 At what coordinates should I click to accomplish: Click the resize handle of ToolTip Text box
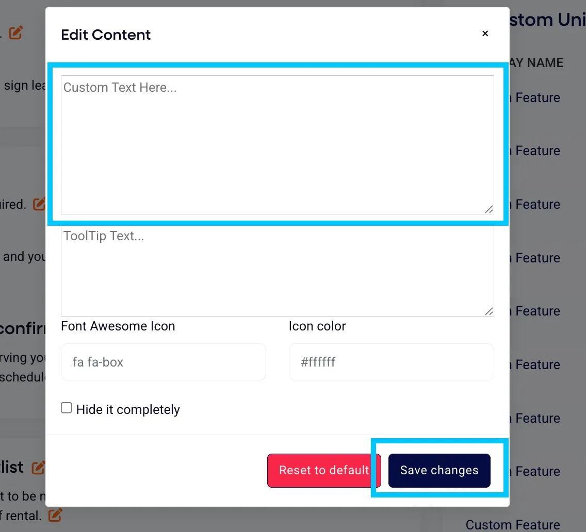[x=489, y=311]
